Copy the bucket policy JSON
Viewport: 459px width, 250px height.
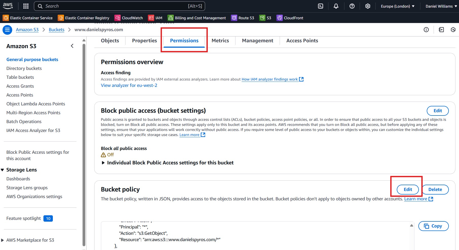[x=433, y=226]
